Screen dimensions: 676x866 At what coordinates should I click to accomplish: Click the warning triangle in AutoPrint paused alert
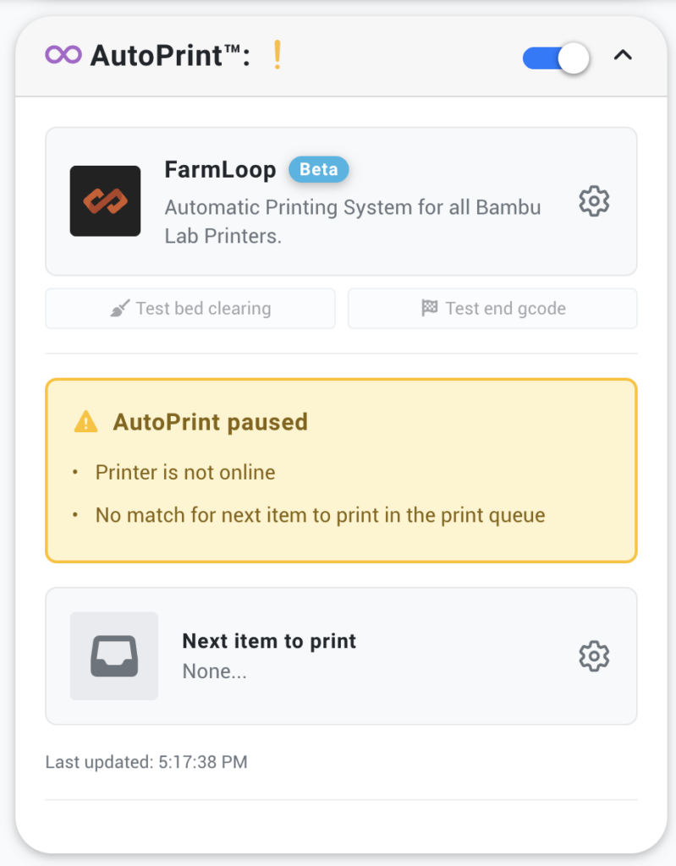coord(85,420)
